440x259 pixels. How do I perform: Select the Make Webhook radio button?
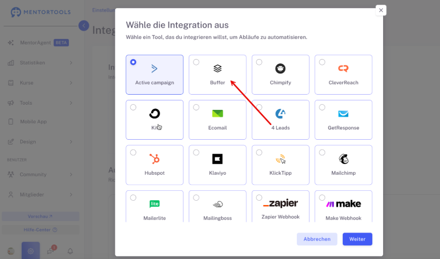click(x=322, y=198)
